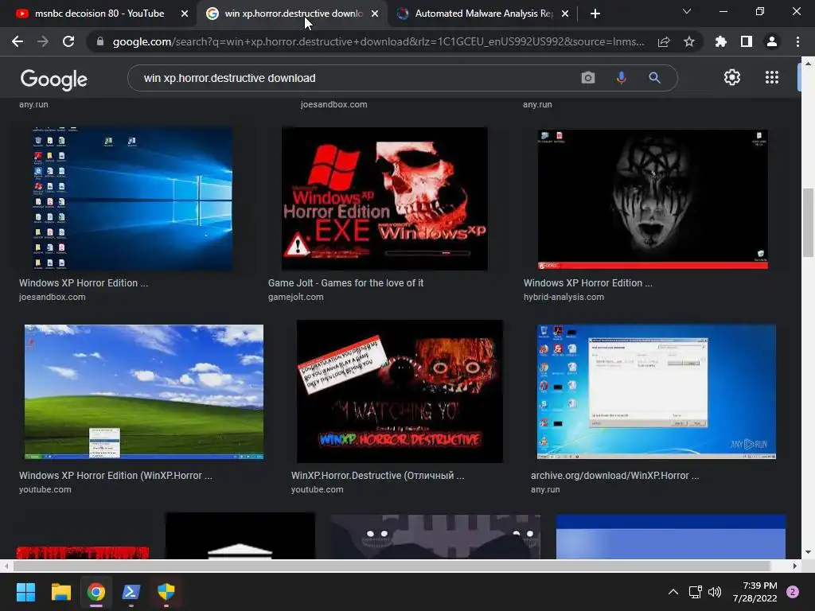815x611 pixels.
Task: Bookmark this page with the star icon
Action: click(689, 41)
